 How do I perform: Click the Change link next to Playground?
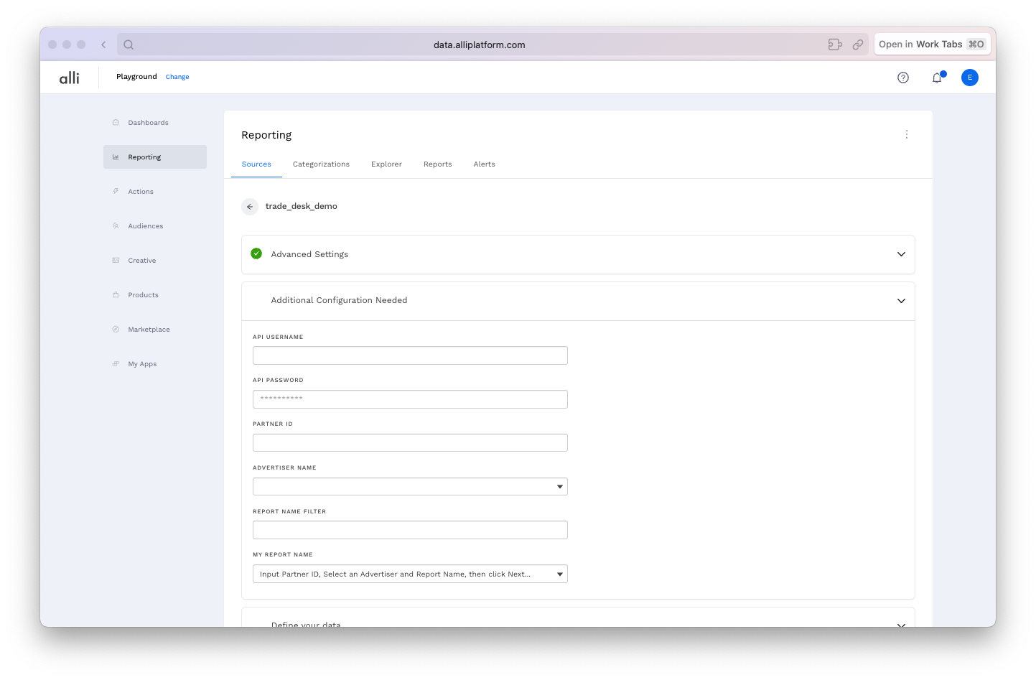[x=177, y=77]
